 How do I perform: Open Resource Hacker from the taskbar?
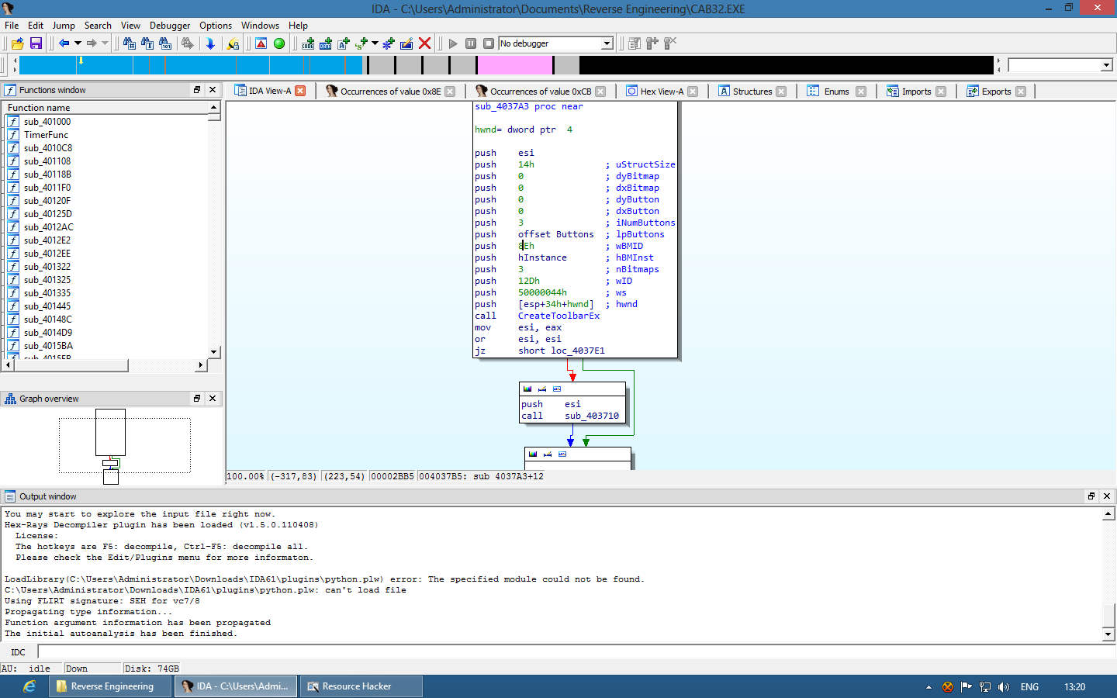coord(361,686)
